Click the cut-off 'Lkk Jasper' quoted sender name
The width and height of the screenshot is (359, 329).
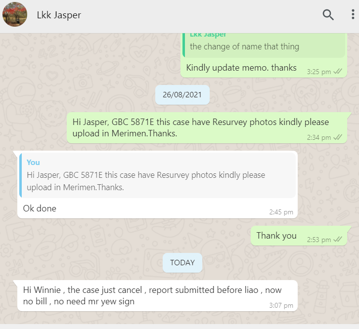click(208, 35)
